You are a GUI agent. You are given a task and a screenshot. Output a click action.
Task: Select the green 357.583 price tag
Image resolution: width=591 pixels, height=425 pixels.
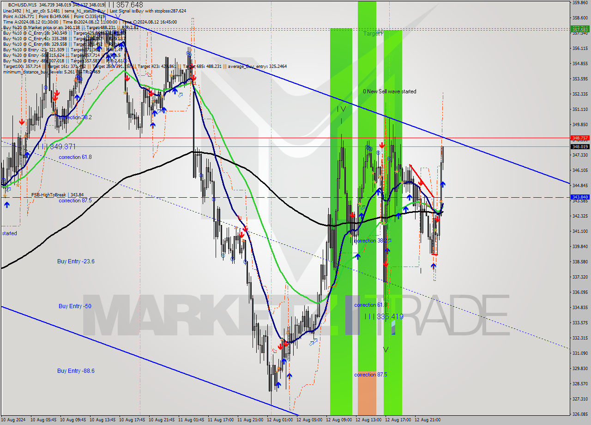(x=580, y=29)
